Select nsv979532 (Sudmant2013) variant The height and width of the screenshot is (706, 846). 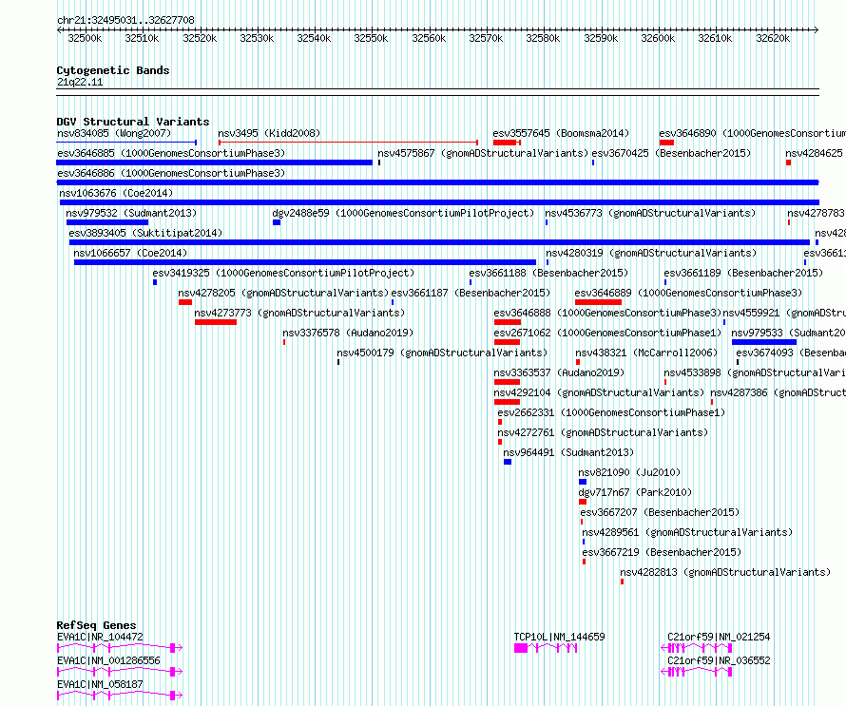click(x=131, y=213)
